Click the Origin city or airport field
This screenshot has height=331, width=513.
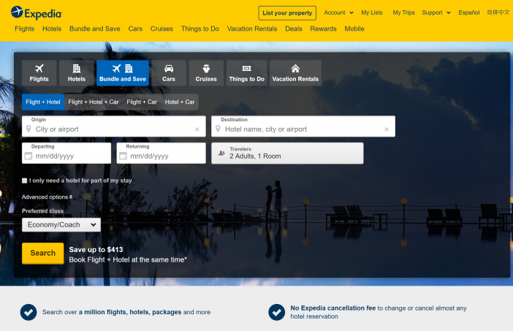114,126
